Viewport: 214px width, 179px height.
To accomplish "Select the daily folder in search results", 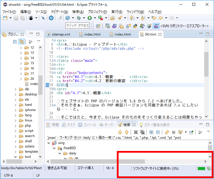I will pos(70,153).
